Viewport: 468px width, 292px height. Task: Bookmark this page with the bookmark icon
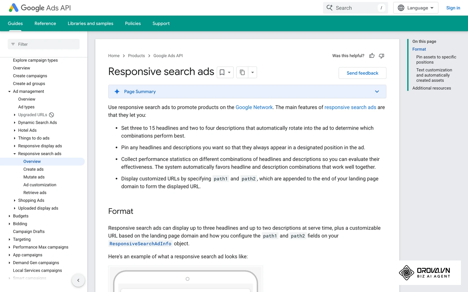pos(222,72)
